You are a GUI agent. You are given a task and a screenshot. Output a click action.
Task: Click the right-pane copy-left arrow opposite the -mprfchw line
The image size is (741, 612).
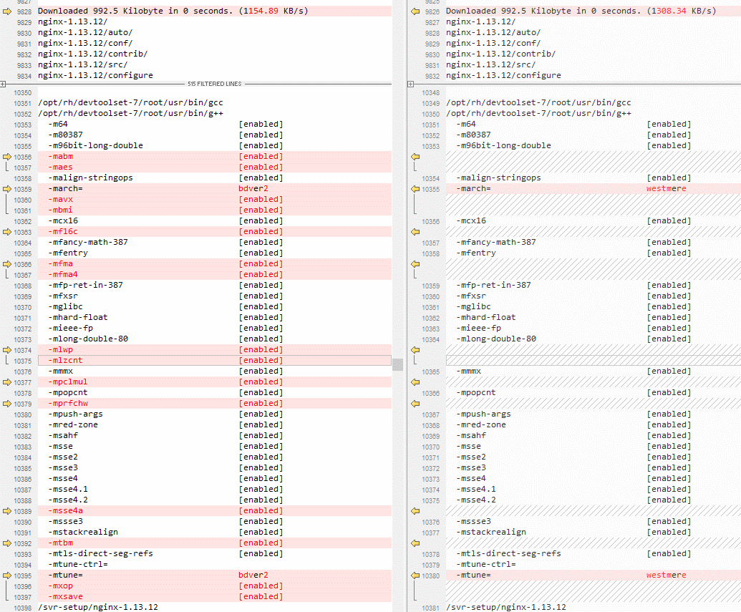[415, 404]
